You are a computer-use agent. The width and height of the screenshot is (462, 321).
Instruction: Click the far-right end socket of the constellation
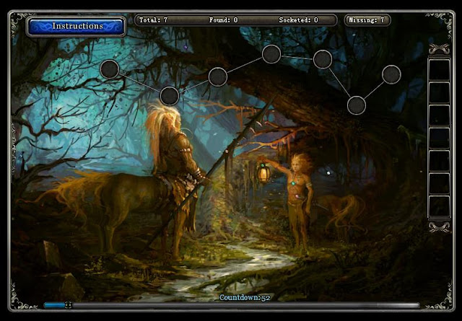click(391, 74)
